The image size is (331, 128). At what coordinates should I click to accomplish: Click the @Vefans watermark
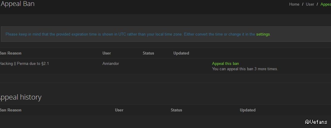(x=316, y=122)
